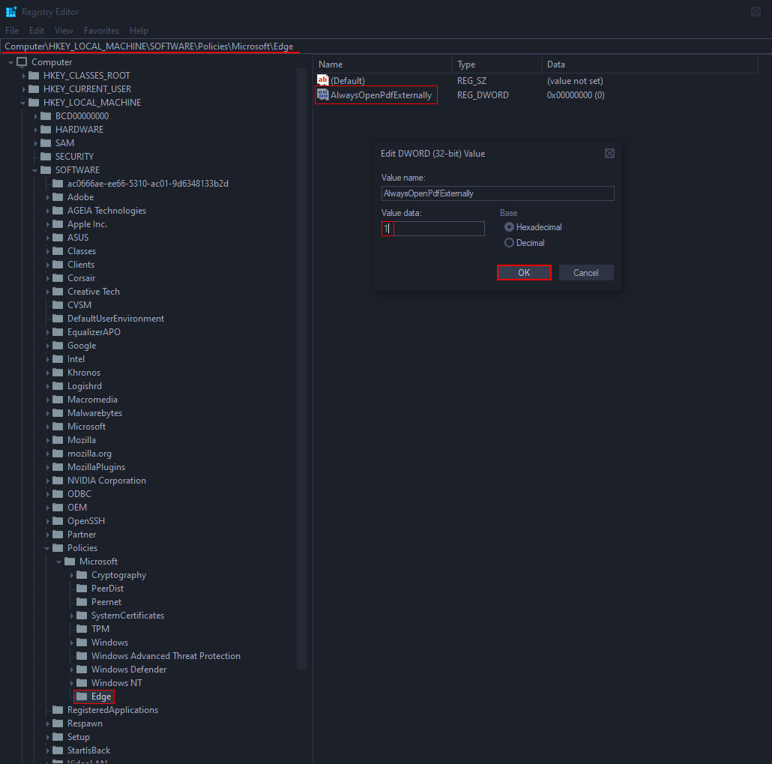Expand the Cryptography key
This screenshot has width=772, height=764.
click(71, 575)
